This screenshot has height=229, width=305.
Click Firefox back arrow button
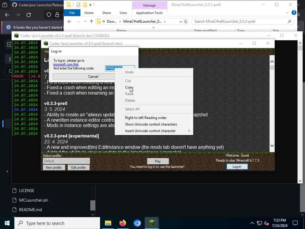[x=7, y=15]
